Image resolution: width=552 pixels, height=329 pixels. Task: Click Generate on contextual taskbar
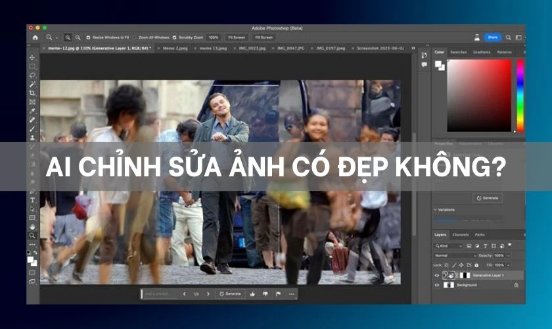[x=230, y=293]
